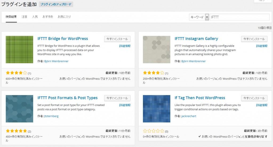Open IFTTT Post Formats & Post Types title link

tap(67, 98)
